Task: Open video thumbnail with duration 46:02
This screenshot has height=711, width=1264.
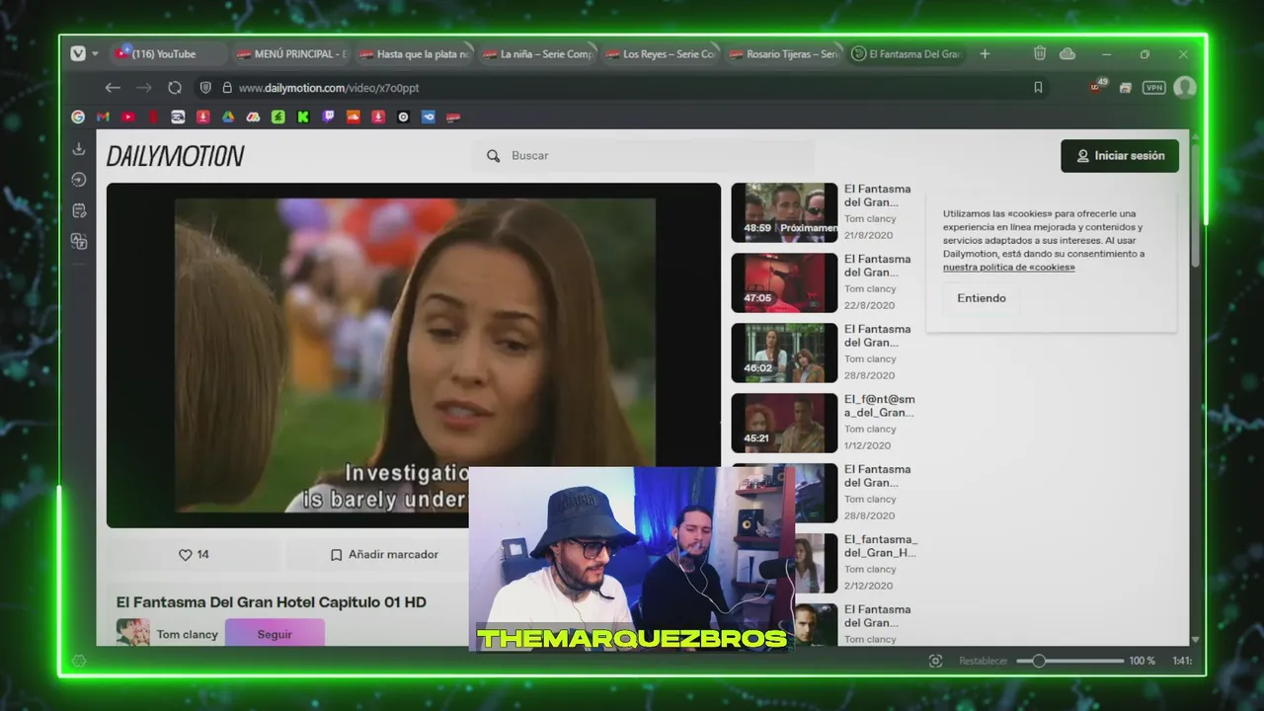Action: [x=784, y=353]
